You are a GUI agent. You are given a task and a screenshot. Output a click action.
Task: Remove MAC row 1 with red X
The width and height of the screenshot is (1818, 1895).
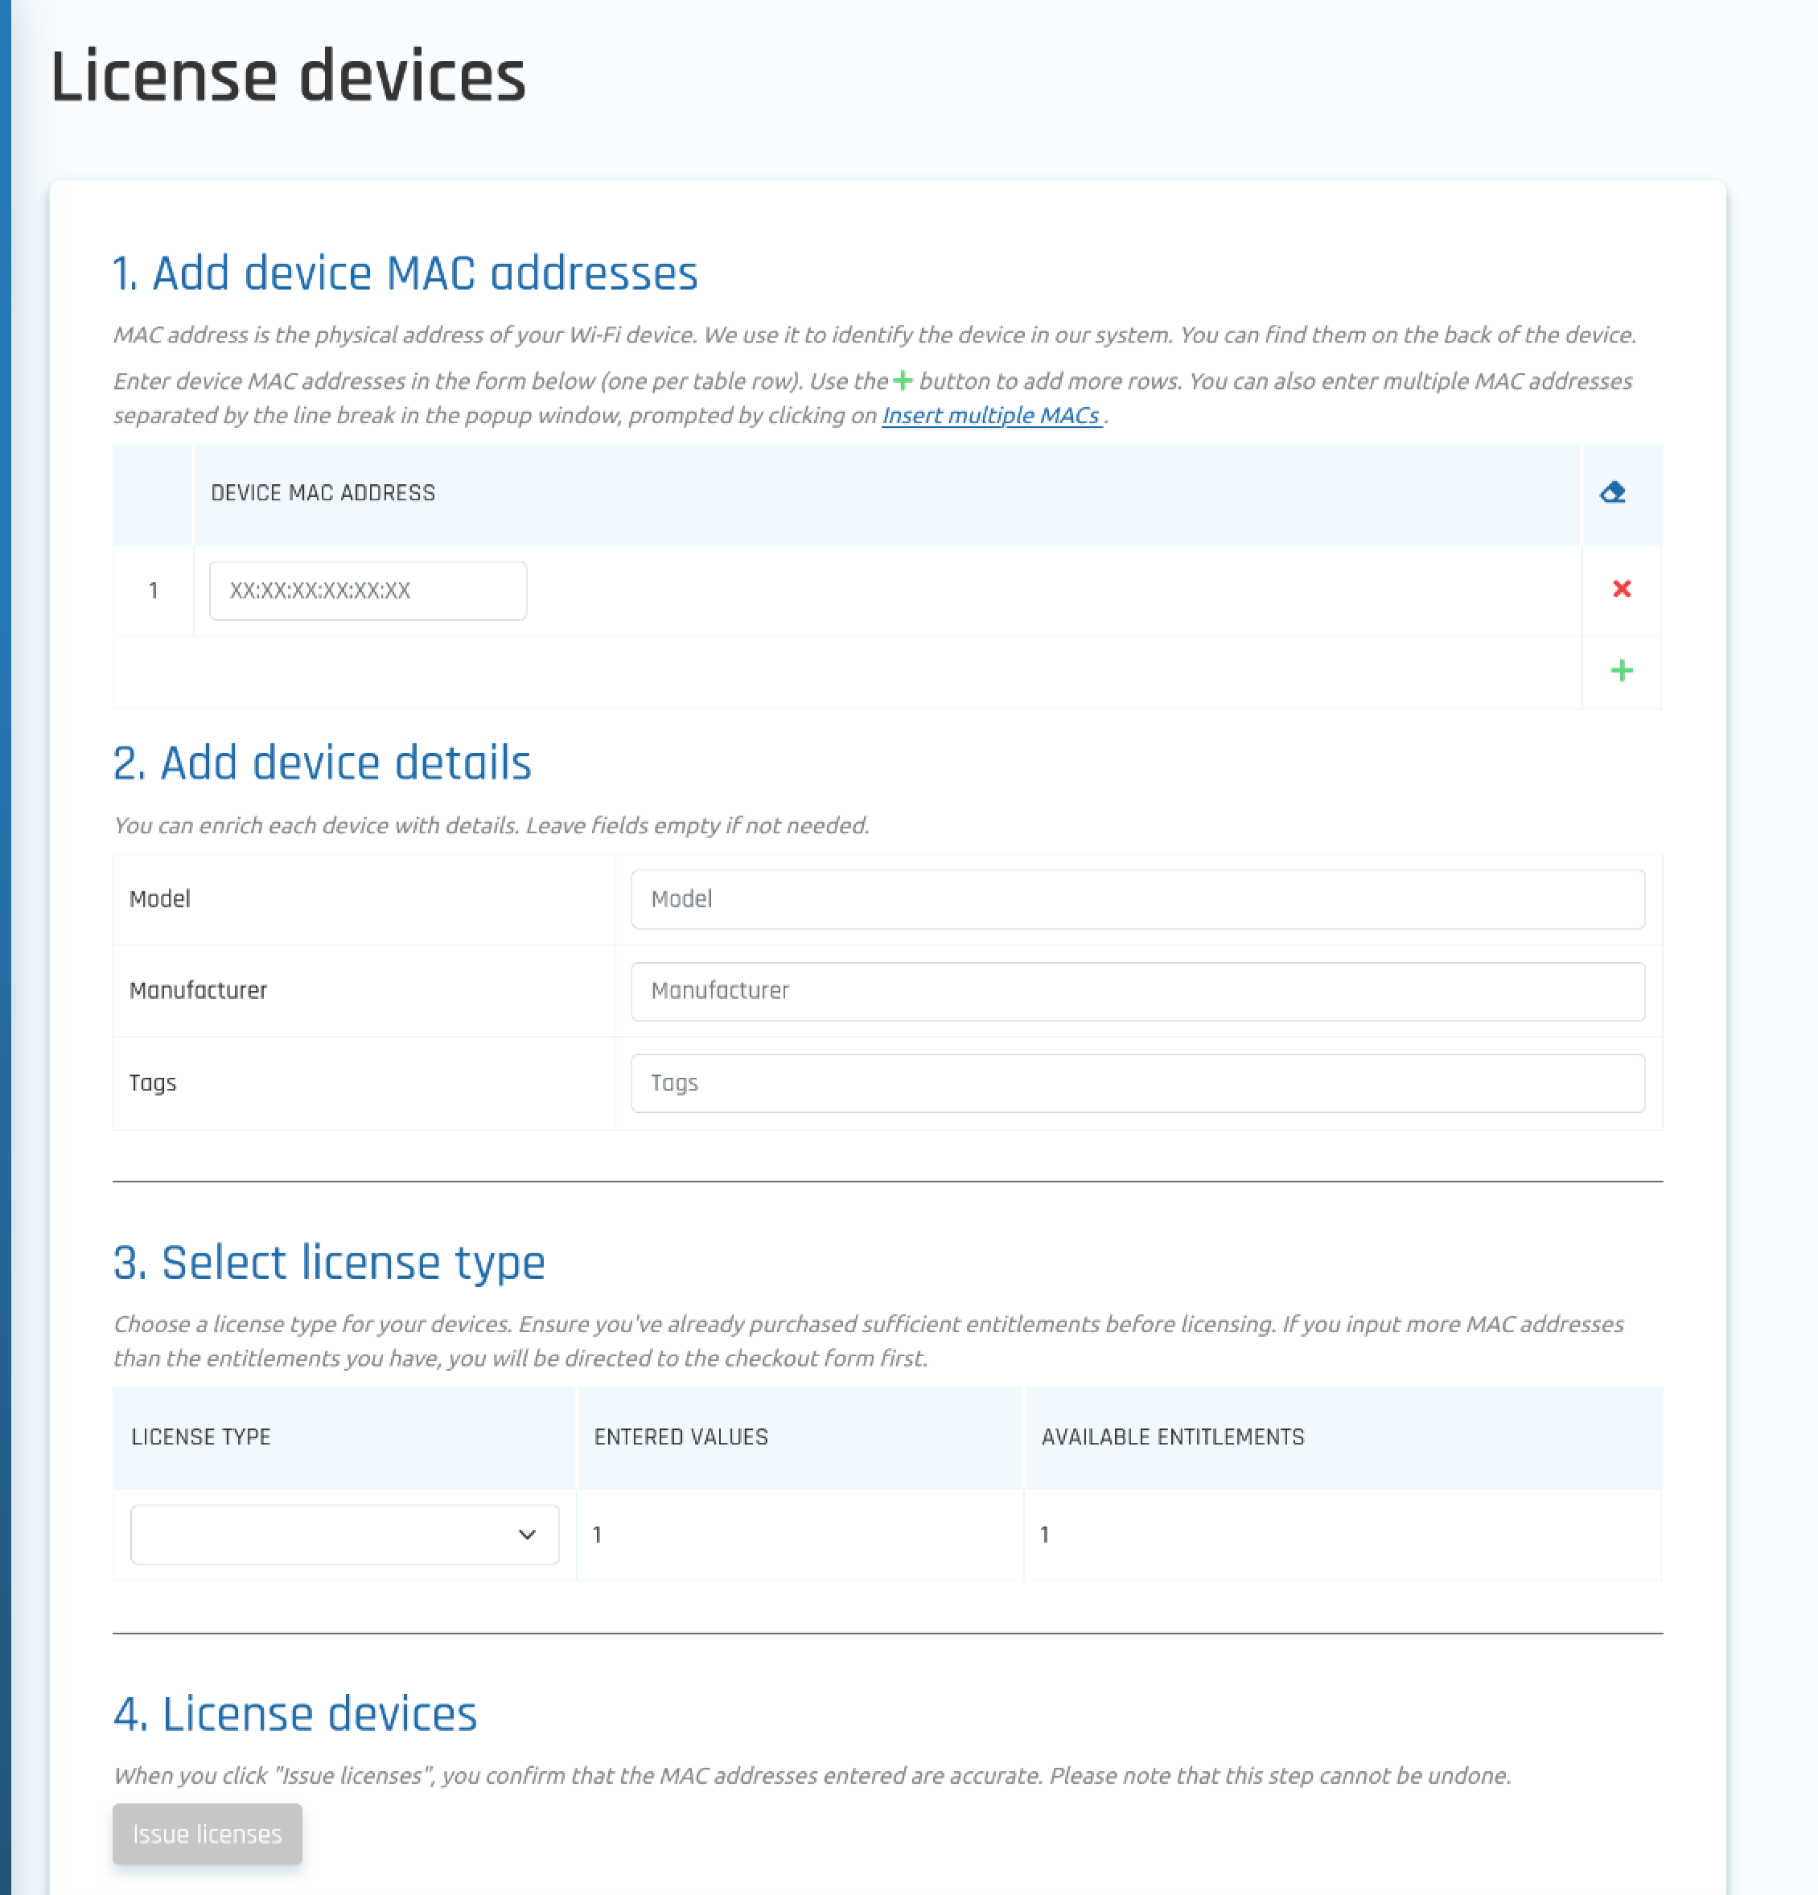click(x=1622, y=589)
